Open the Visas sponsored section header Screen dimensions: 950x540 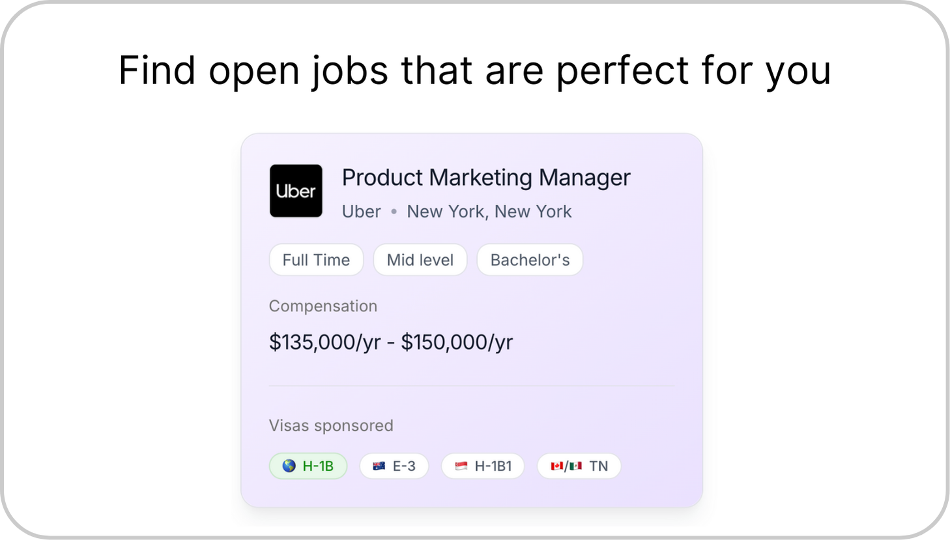(x=331, y=425)
